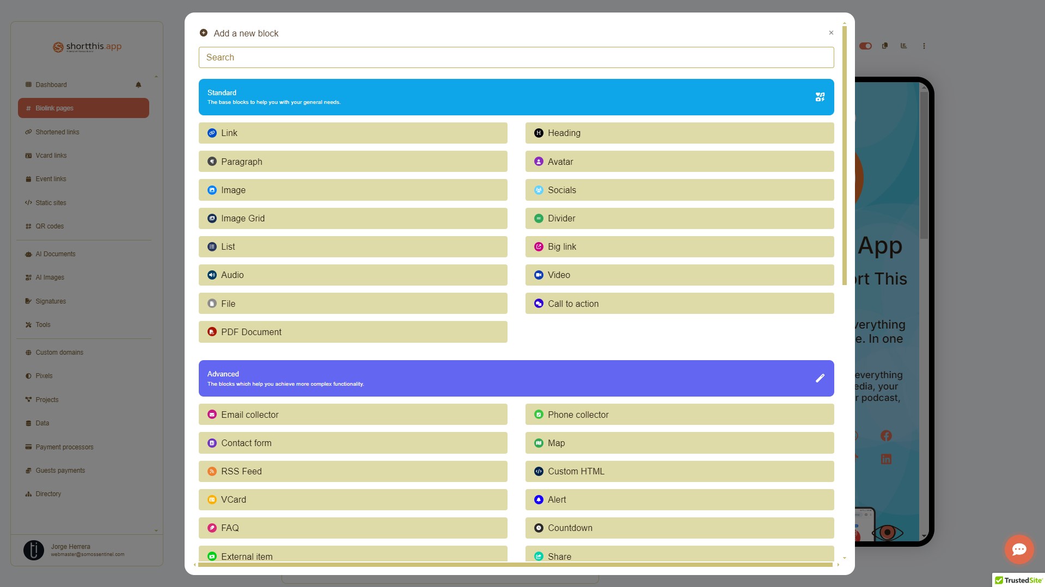Open the three-dot options menu
This screenshot has height=587, width=1045.
click(924, 46)
